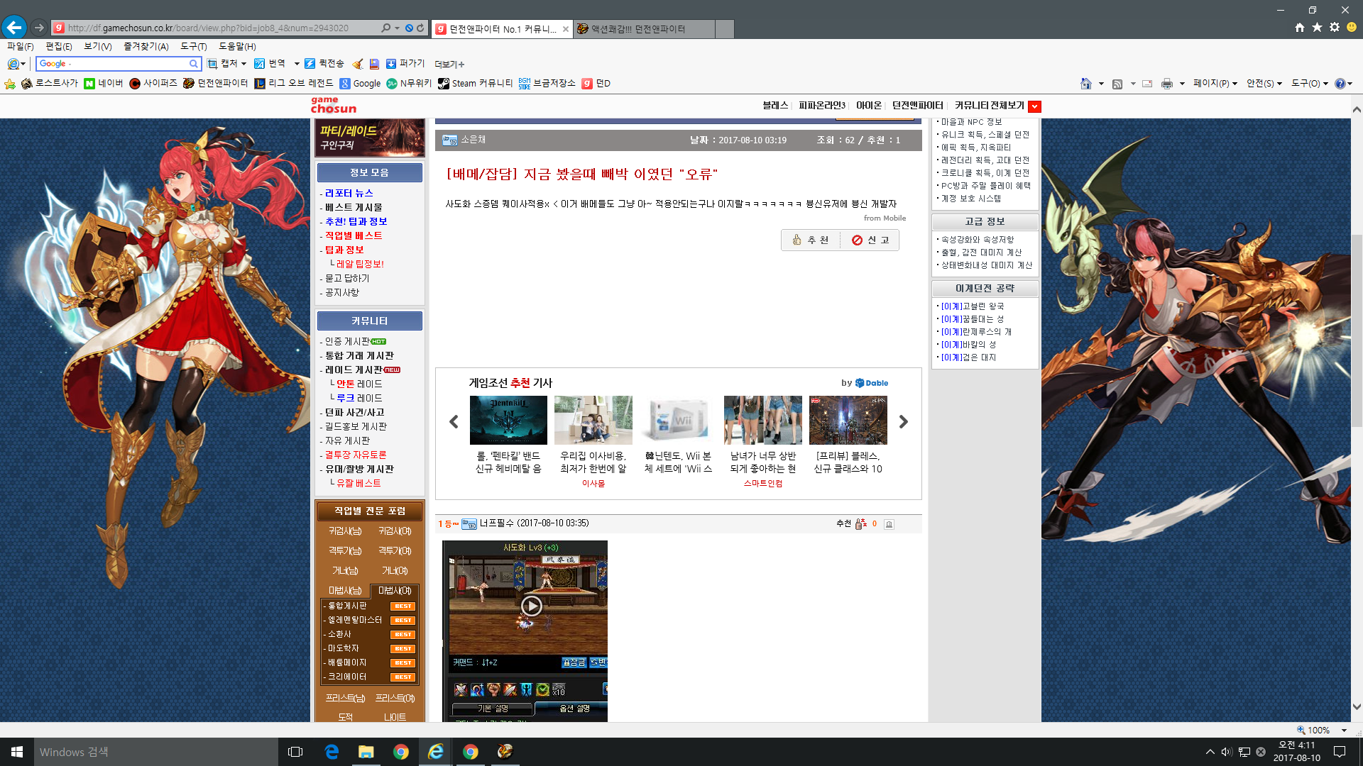This screenshot has height=766, width=1363.
Task: Expand 커뮤니티 전체보기 red dropdown
Action: coord(1035,106)
